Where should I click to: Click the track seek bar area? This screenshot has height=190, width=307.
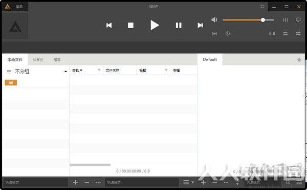click(153, 48)
